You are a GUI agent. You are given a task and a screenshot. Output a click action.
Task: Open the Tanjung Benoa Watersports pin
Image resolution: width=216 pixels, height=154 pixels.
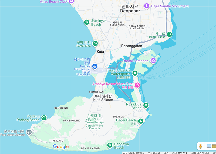135,73
